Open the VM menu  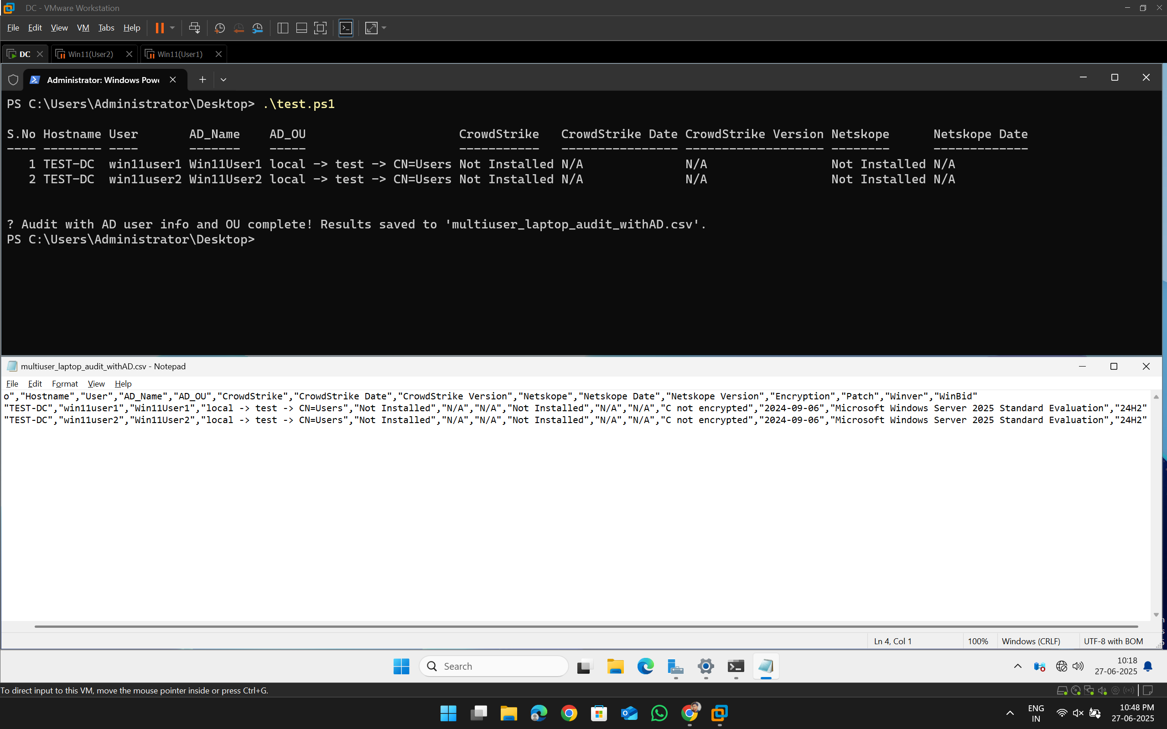(83, 27)
